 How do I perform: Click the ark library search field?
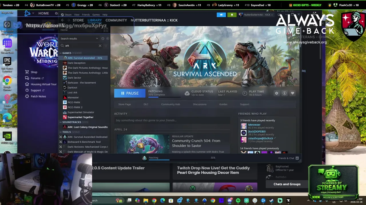(x=81, y=46)
